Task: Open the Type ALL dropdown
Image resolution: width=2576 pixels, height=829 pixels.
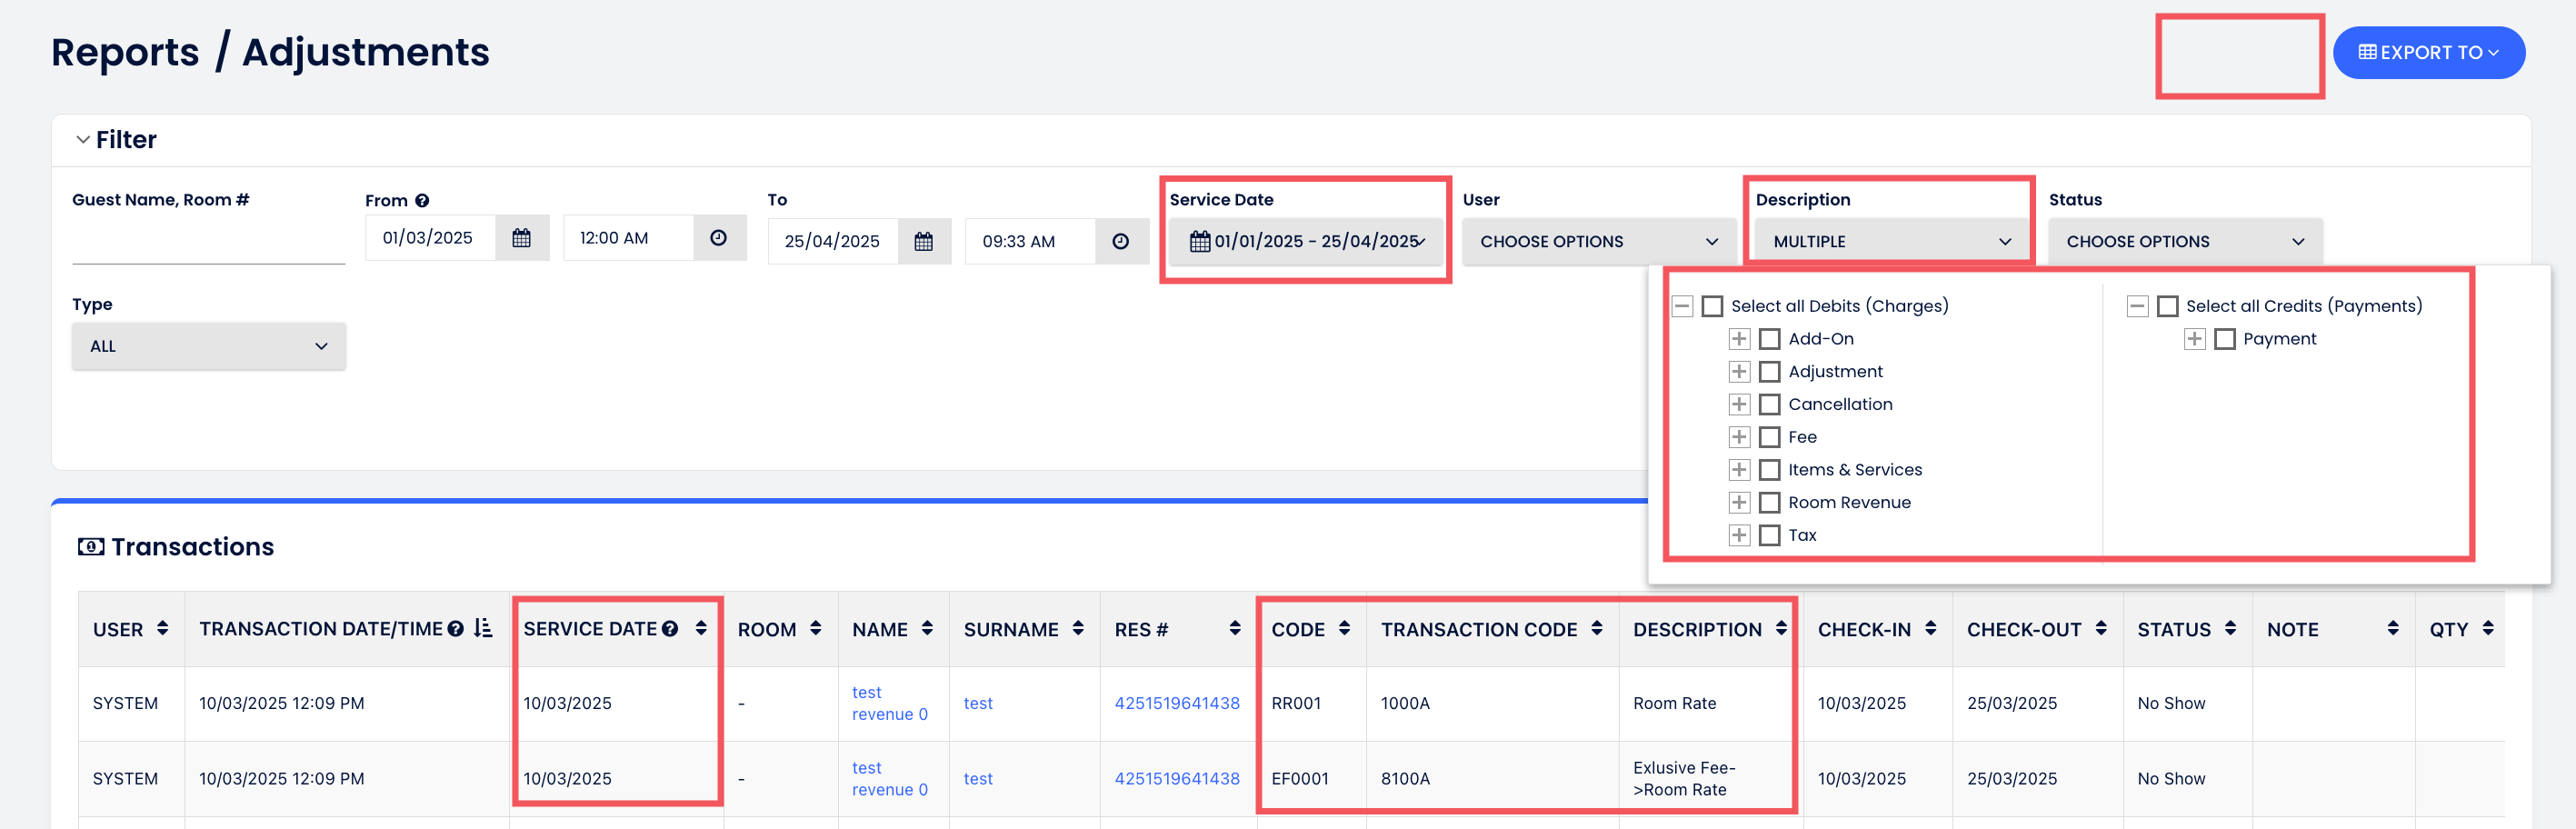Action: click(x=208, y=346)
